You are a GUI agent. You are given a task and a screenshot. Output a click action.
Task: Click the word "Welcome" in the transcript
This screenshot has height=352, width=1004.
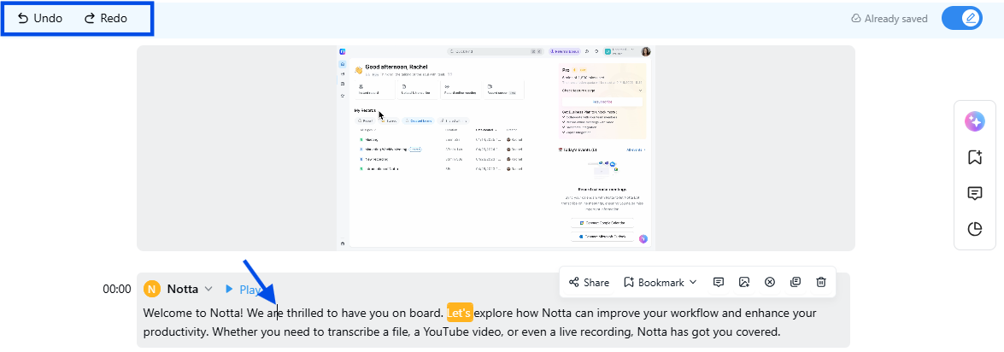(x=168, y=314)
